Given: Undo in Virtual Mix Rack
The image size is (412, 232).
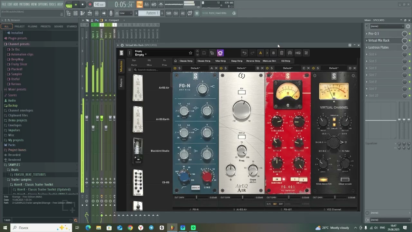Looking at the screenshot, I should (x=245, y=53).
